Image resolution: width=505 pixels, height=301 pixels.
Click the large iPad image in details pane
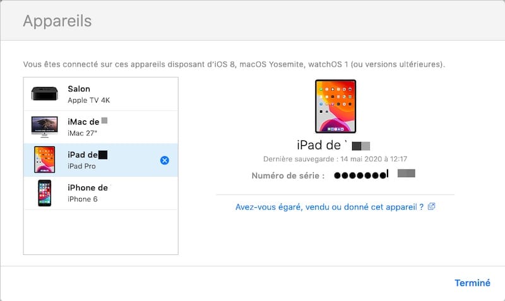pyautogui.click(x=335, y=106)
